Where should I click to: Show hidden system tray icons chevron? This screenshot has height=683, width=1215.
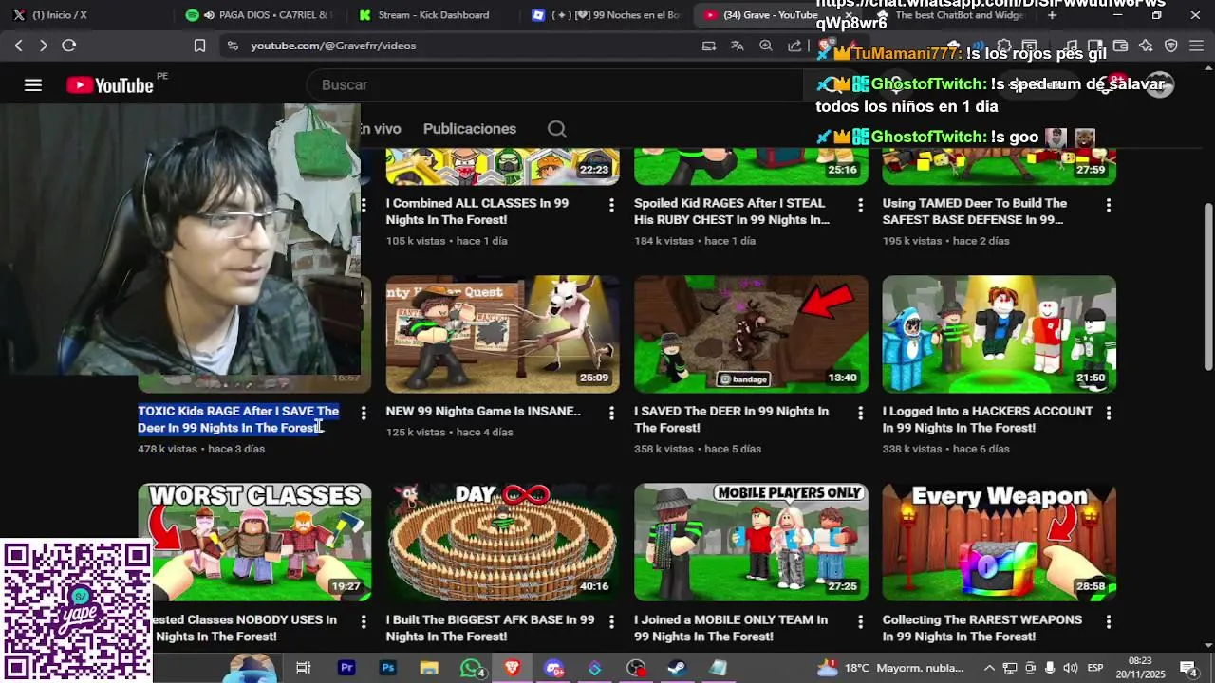989,668
